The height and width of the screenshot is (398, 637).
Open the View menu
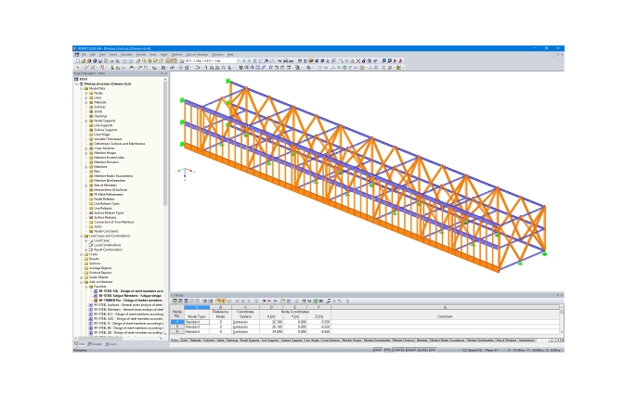pyautogui.click(x=102, y=55)
